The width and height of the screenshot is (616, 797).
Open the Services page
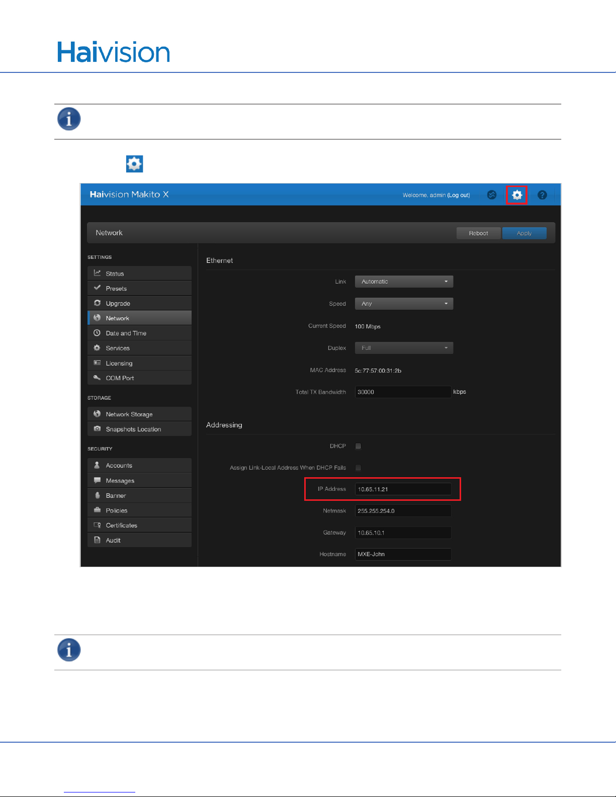(x=139, y=348)
